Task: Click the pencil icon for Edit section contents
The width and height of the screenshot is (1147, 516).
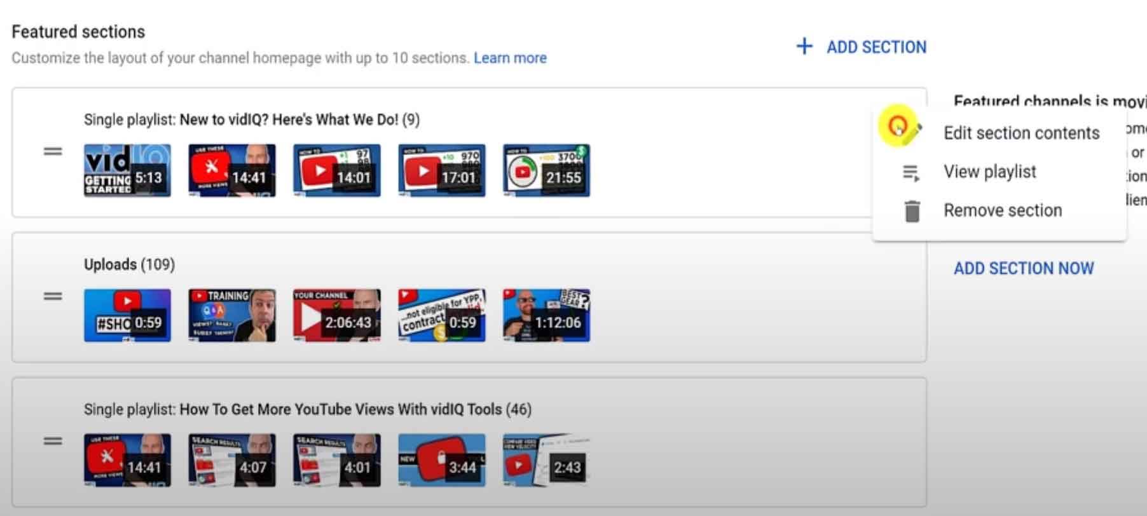Action: [x=912, y=133]
